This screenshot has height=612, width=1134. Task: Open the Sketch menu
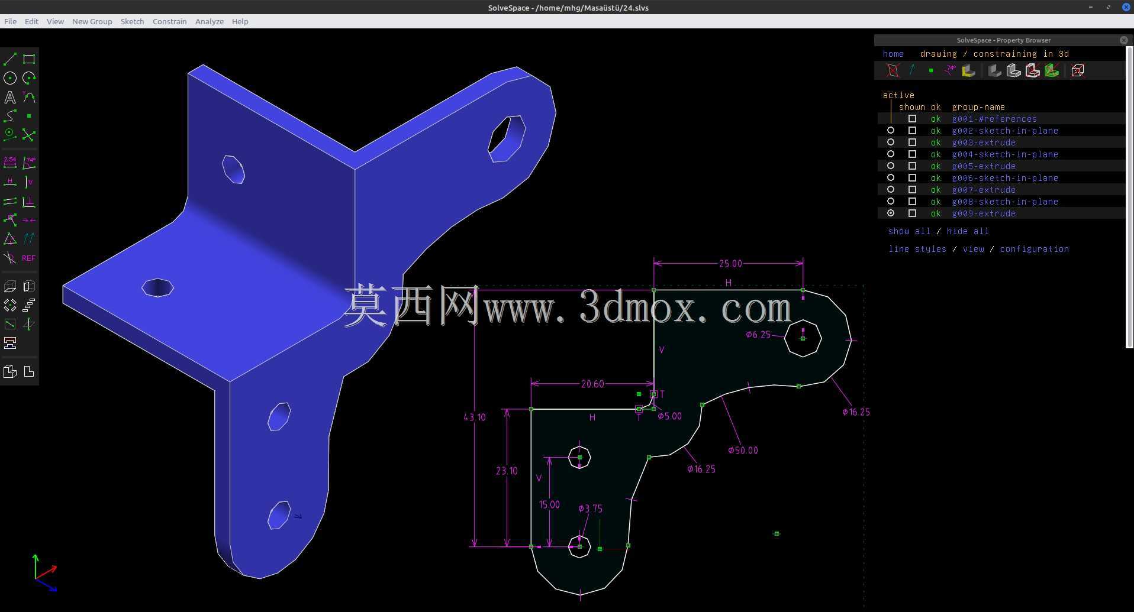(x=132, y=21)
